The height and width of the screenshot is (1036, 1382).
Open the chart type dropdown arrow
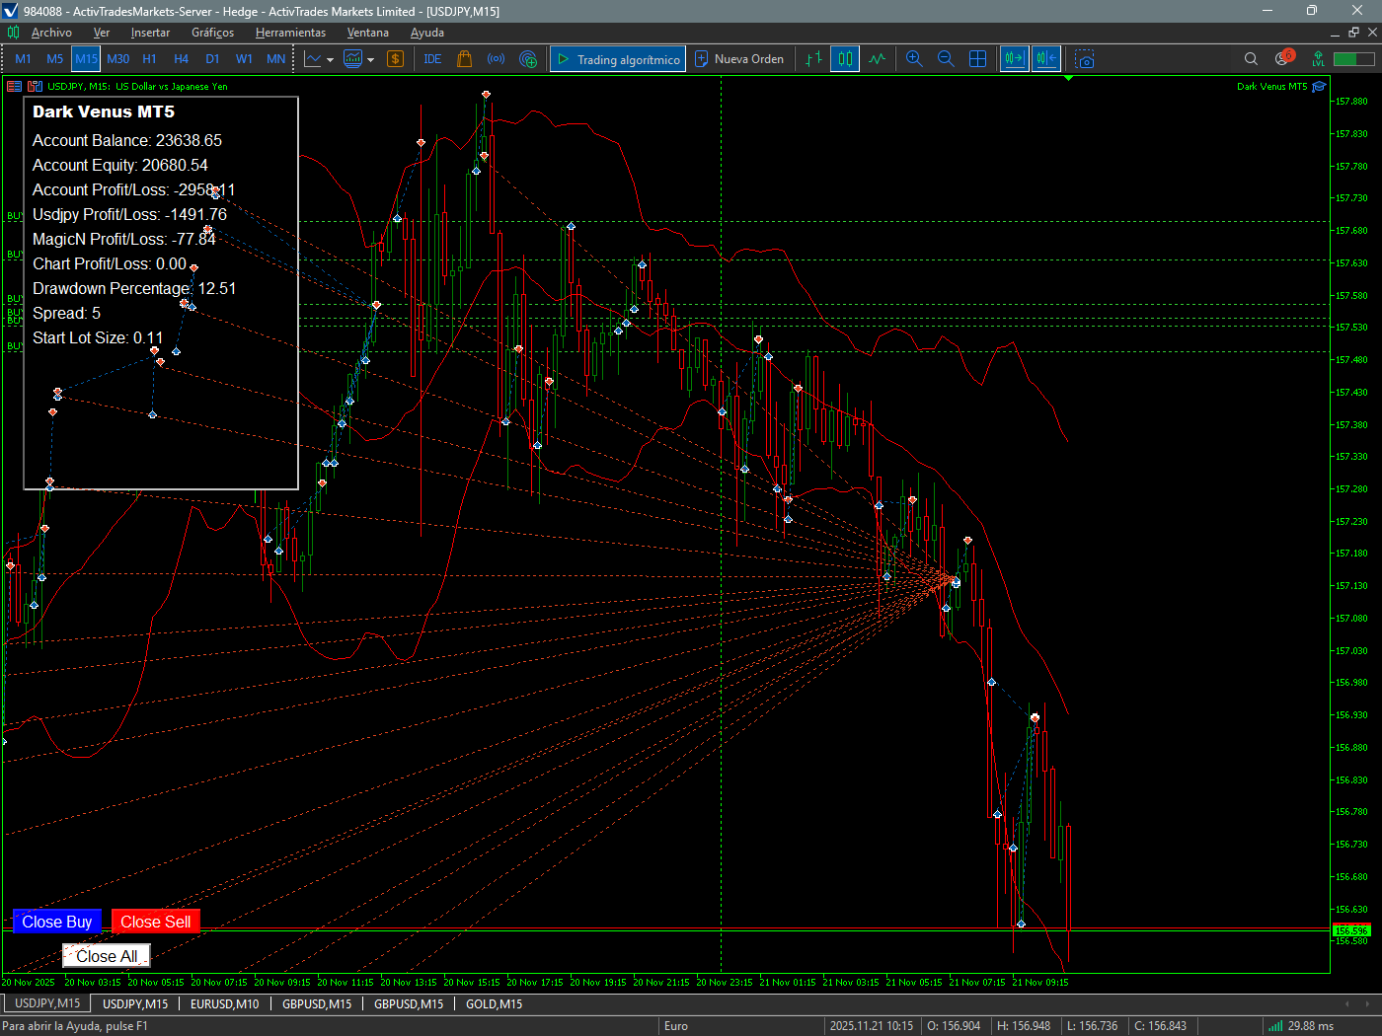click(330, 60)
